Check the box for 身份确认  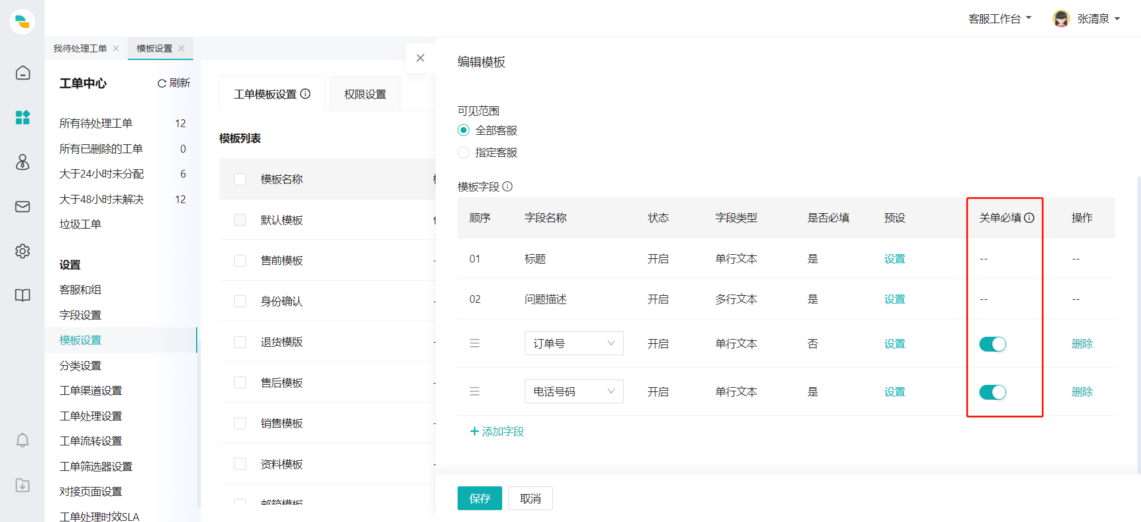[240, 301]
